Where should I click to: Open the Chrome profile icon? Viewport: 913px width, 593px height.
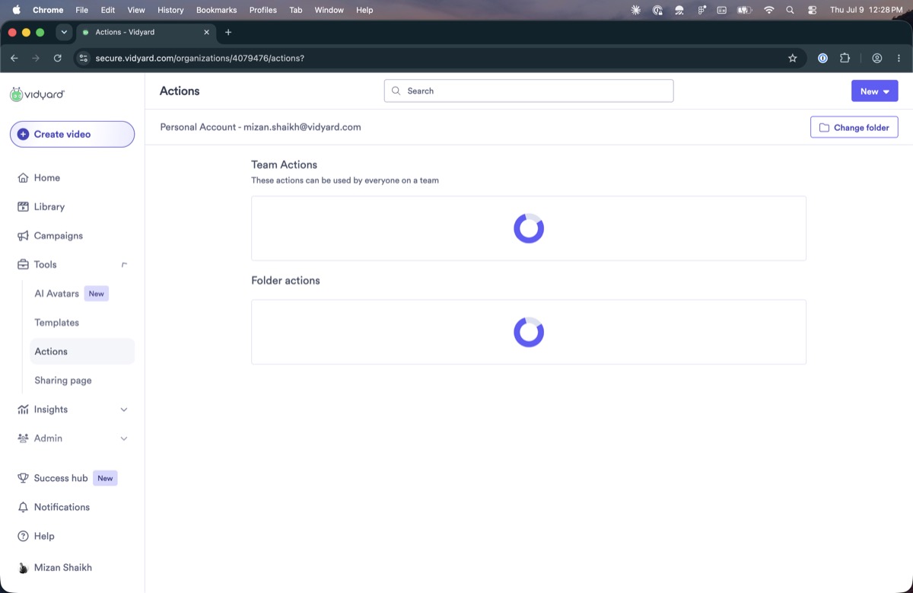click(x=877, y=58)
